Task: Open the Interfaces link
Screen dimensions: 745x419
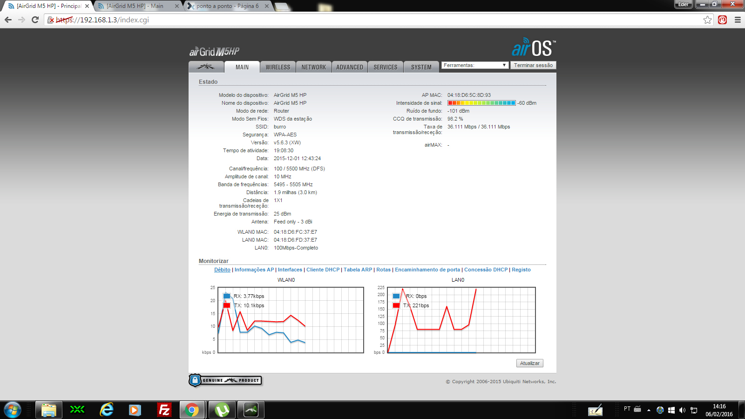Action: 290,270
